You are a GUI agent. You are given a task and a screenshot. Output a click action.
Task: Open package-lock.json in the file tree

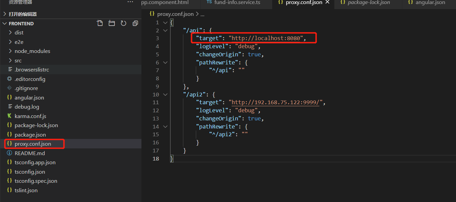[x=71, y=125]
